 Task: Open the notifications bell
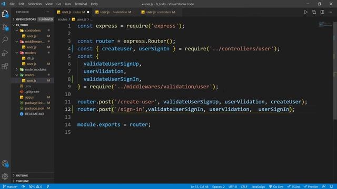[x=331, y=187]
